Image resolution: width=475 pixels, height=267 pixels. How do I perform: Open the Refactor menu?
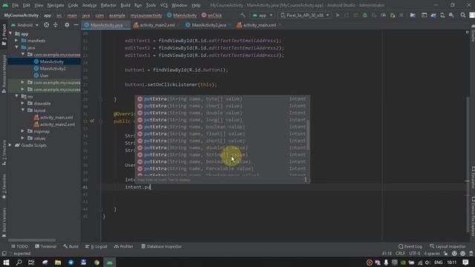(x=108, y=5)
